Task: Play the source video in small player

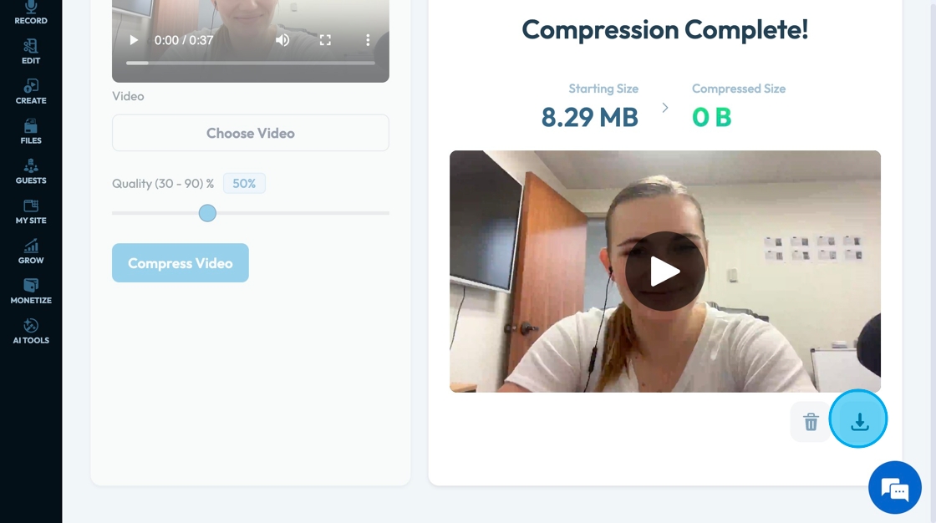Action: [134, 40]
